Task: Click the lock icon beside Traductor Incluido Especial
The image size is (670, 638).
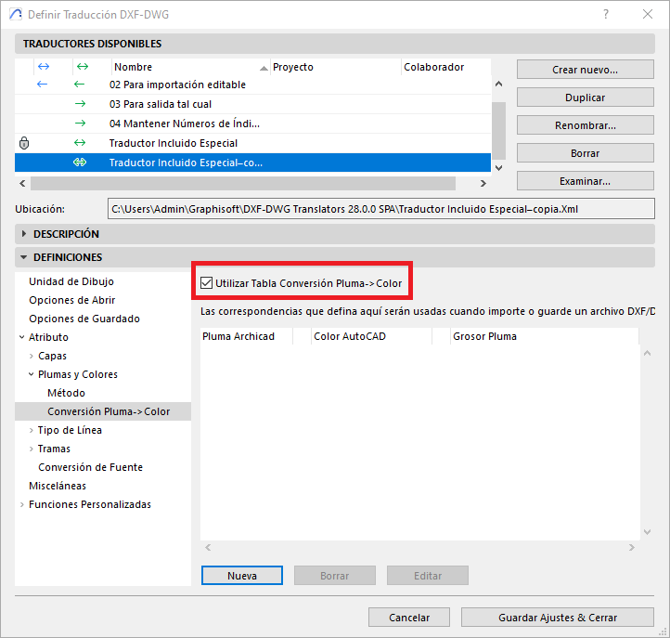Action: 24,143
